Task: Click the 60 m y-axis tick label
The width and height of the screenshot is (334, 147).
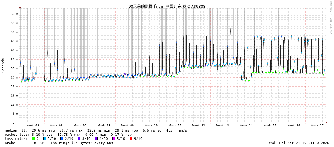Action: coord(15,14)
